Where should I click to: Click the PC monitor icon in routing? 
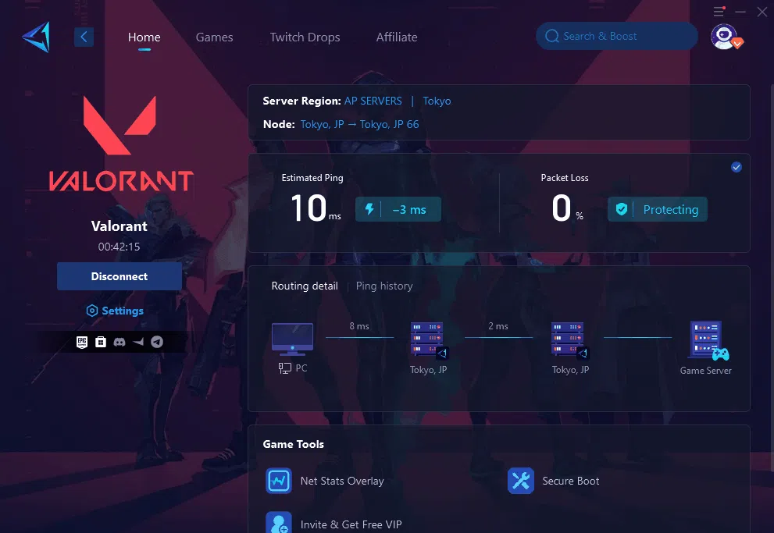pos(292,339)
